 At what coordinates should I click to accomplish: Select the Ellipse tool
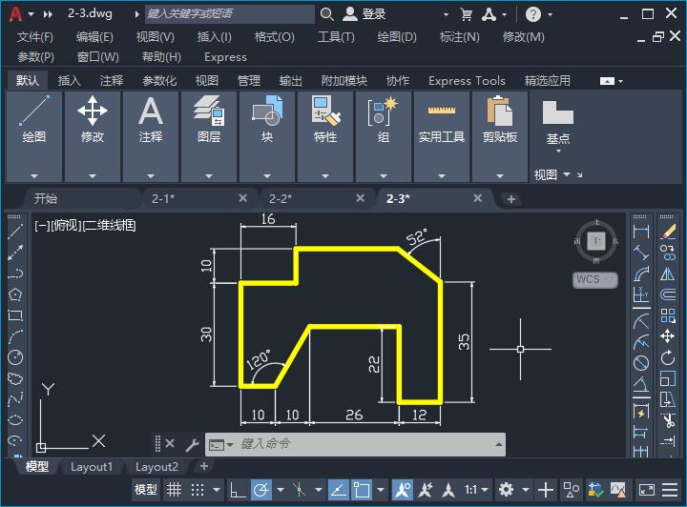pos(15,420)
